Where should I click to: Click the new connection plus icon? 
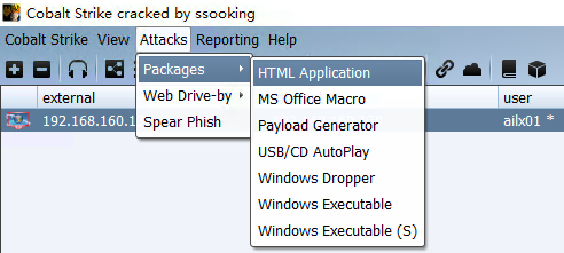coord(14,70)
